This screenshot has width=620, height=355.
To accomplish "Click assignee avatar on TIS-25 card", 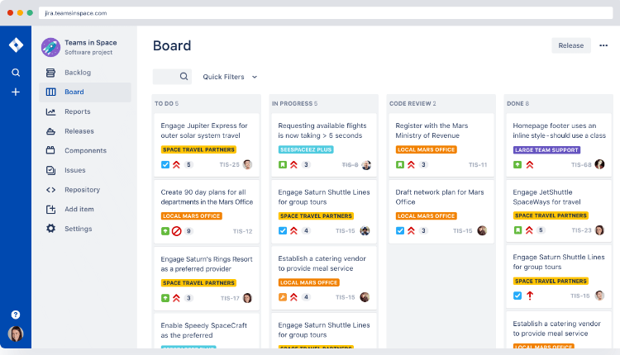I will tap(247, 164).
